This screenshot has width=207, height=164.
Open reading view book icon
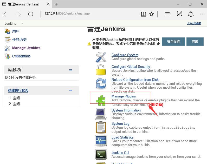143,14
